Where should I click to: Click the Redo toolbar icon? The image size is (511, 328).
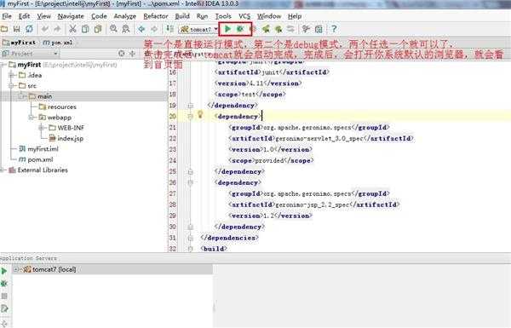57,29
